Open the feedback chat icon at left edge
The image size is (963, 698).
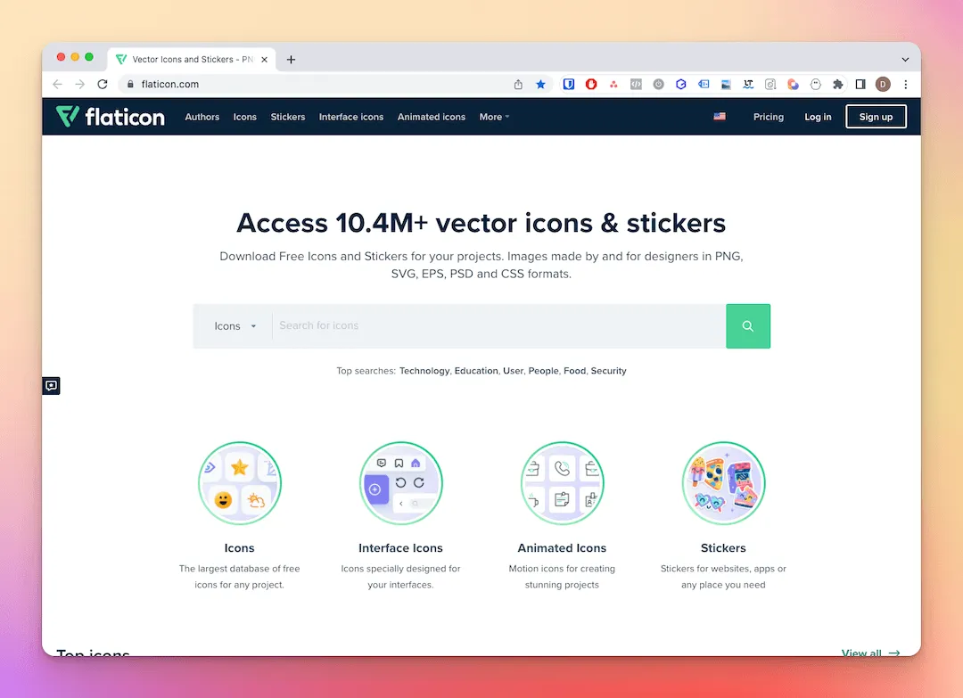(x=51, y=385)
